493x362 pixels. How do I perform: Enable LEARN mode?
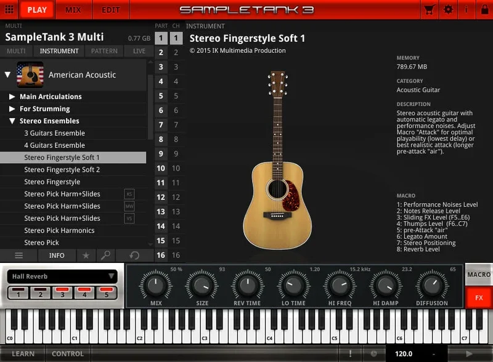pyautogui.click(x=23, y=353)
